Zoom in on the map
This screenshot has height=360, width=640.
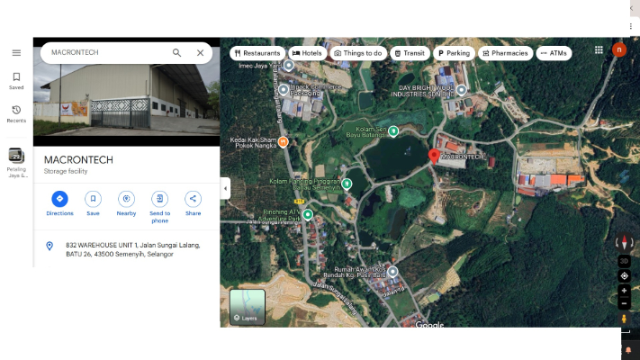click(624, 291)
